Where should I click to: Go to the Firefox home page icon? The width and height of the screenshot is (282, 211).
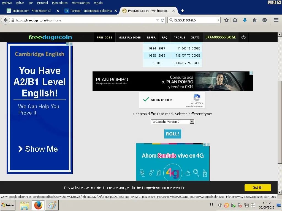(255, 20)
